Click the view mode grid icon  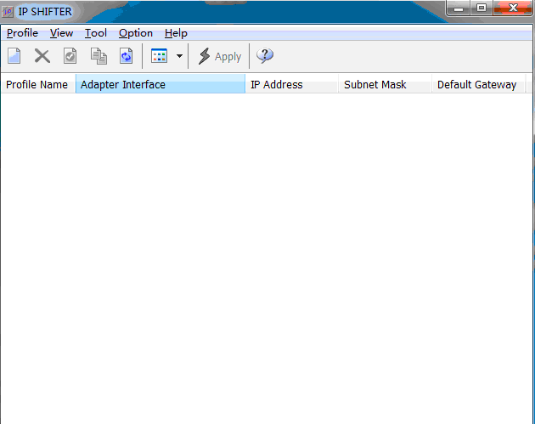coord(159,56)
